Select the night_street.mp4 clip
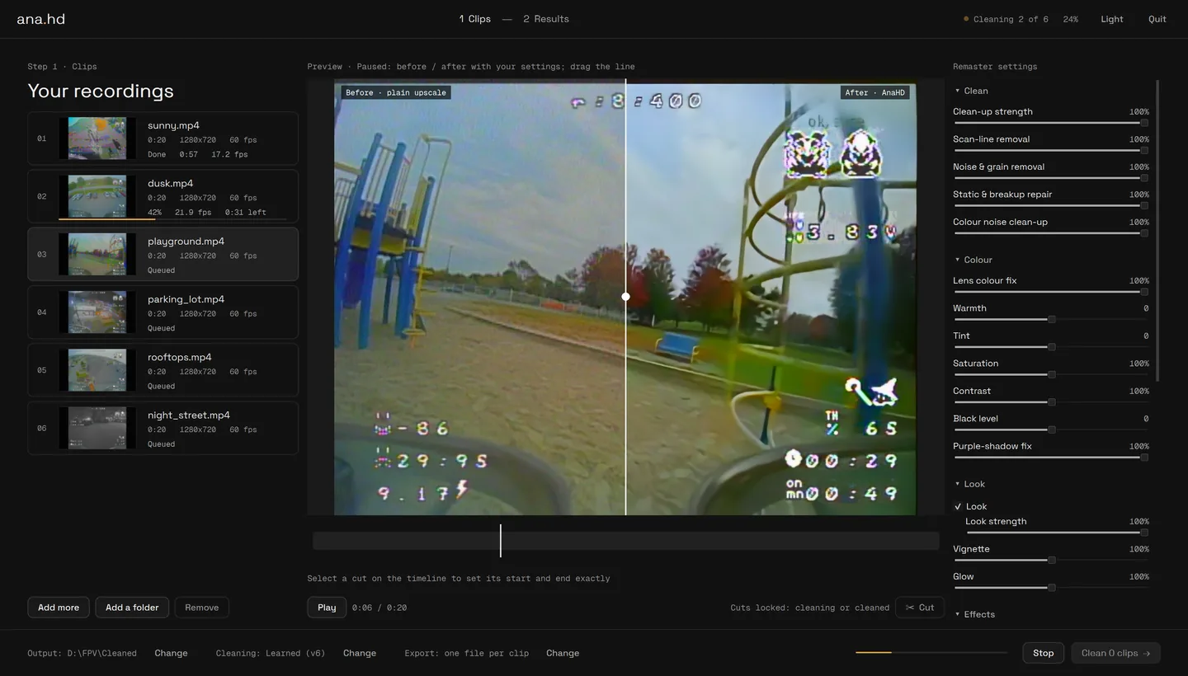This screenshot has width=1188, height=676. click(x=163, y=428)
